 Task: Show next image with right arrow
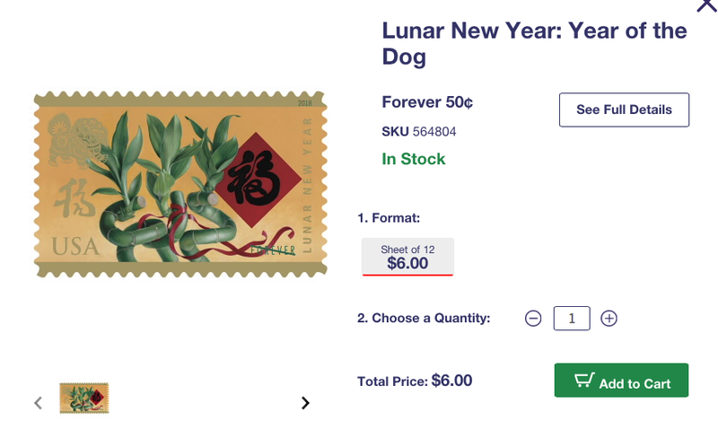click(305, 403)
